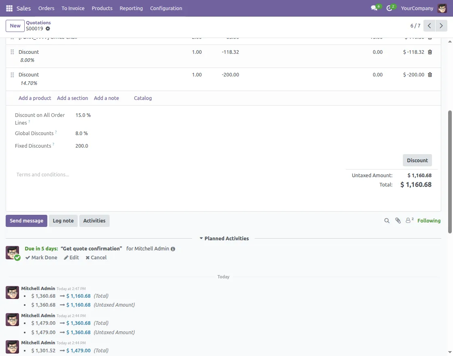The height and width of the screenshot is (356, 453).
Task: Click the Terms and conditions field
Action: point(42,175)
